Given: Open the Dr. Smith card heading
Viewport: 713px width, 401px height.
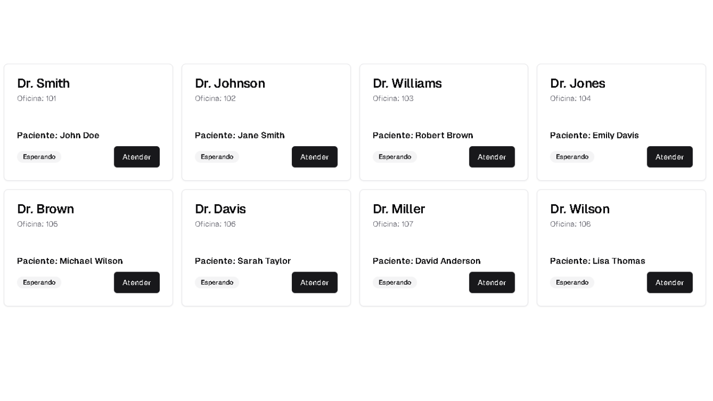Looking at the screenshot, I should pos(43,84).
